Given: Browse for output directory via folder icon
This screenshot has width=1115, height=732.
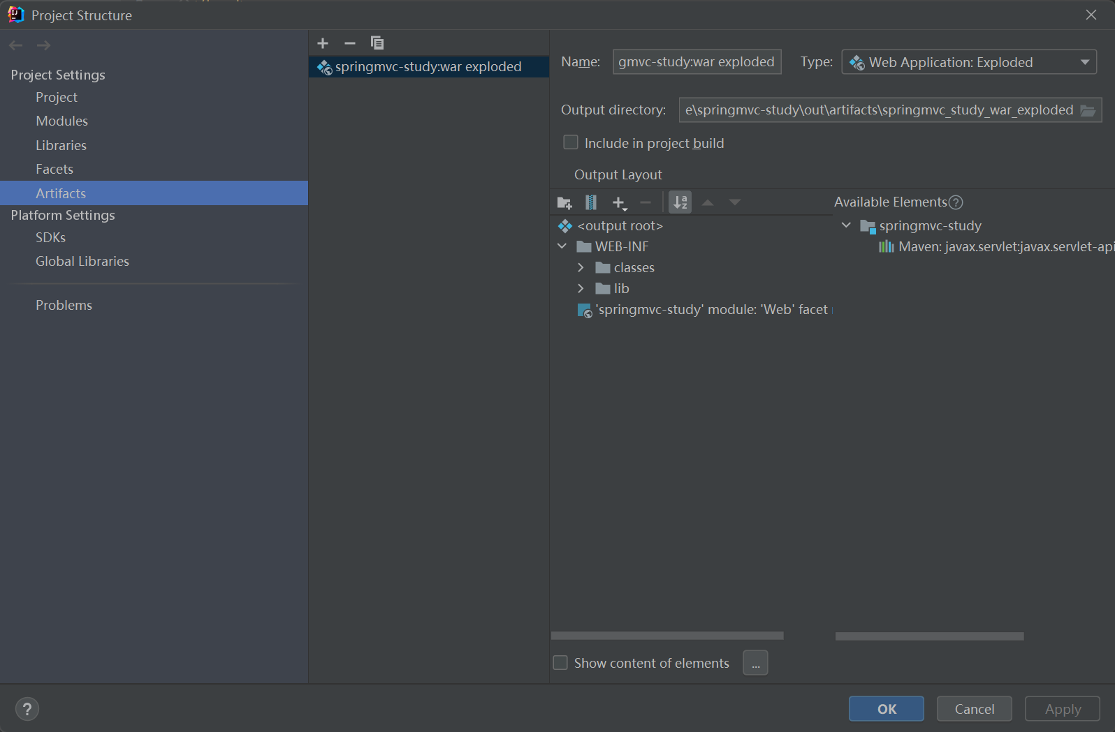Looking at the screenshot, I should 1088,110.
